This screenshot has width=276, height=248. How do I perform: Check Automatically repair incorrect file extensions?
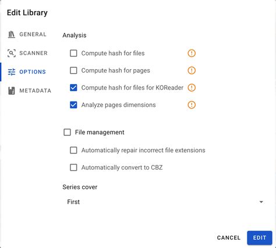pos(73,150)
